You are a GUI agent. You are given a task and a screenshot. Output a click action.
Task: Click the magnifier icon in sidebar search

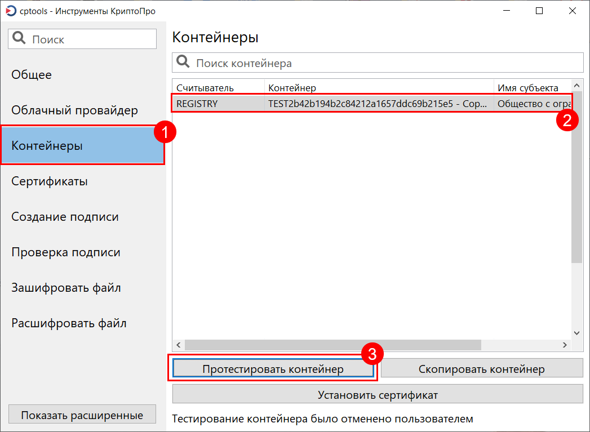pos(19,39)
